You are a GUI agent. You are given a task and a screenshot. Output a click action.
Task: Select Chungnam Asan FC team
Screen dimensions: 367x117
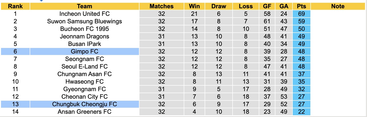pos(85,74)
